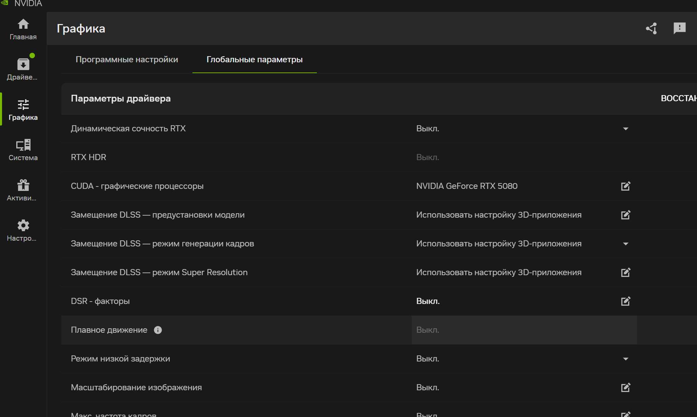
Task: Switch to Программные настройки tab
Action: point(127,60)
